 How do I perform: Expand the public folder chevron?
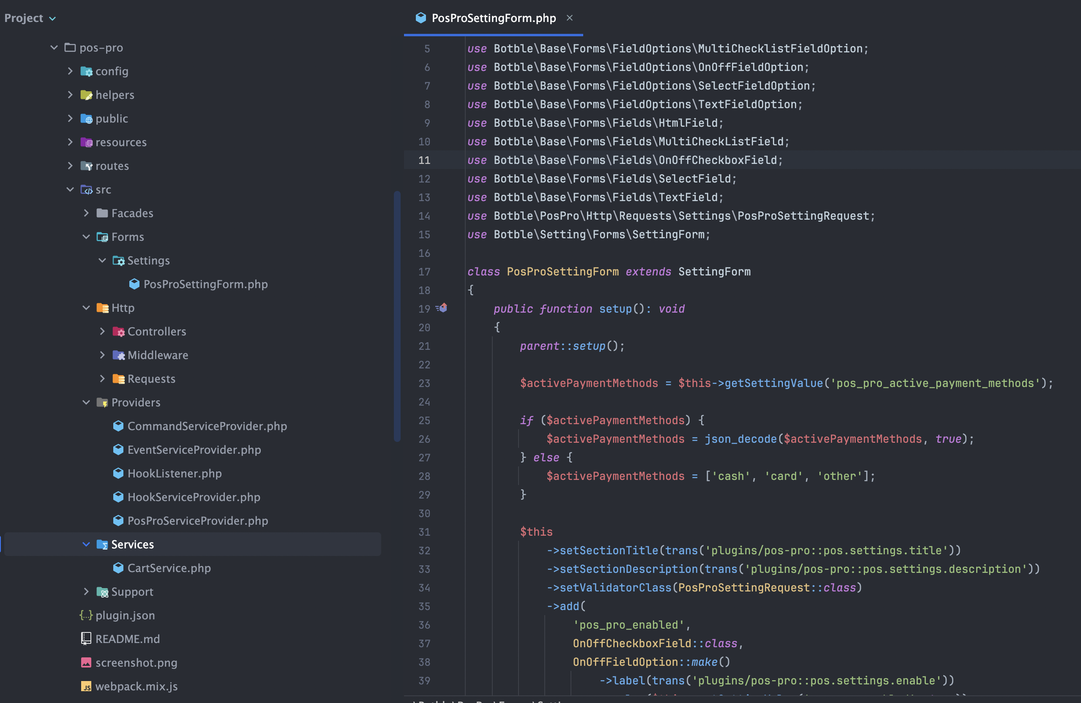coord(70,118)
